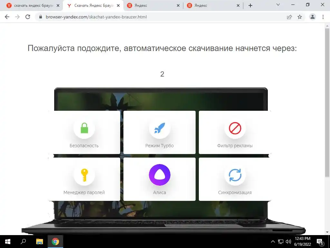Go back with the browser back arrow
This screenshot has width=330, height=248.
click(x=7, y=17)
